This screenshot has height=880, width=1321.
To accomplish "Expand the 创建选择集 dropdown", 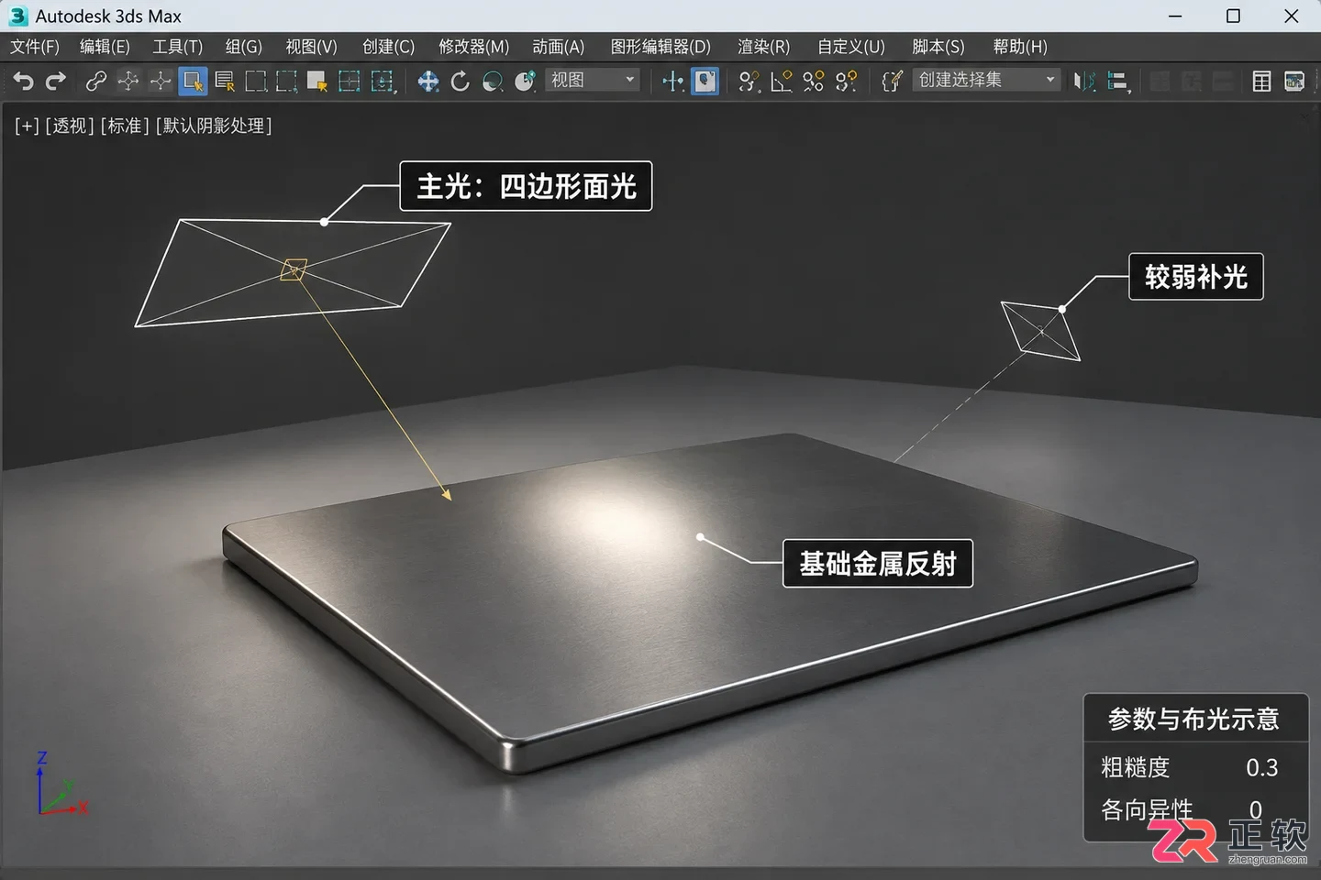I will (x=986, y=81).
